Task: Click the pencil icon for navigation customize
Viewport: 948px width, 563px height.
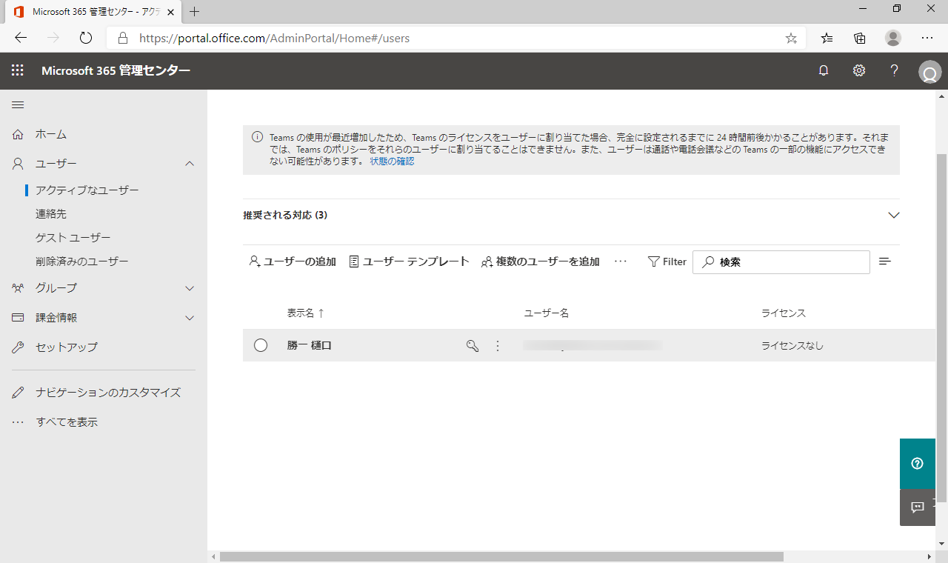Action: point(19,393)
